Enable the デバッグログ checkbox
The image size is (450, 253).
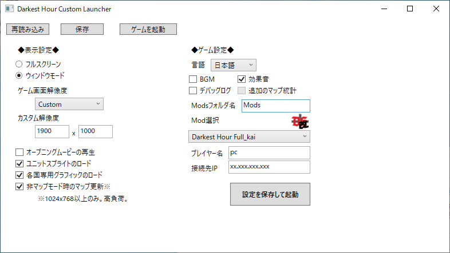[193, 90]
